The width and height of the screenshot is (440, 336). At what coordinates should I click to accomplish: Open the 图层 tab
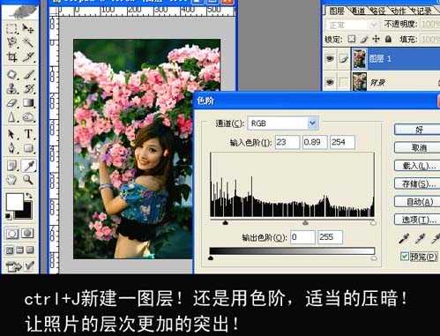(337, 11)
